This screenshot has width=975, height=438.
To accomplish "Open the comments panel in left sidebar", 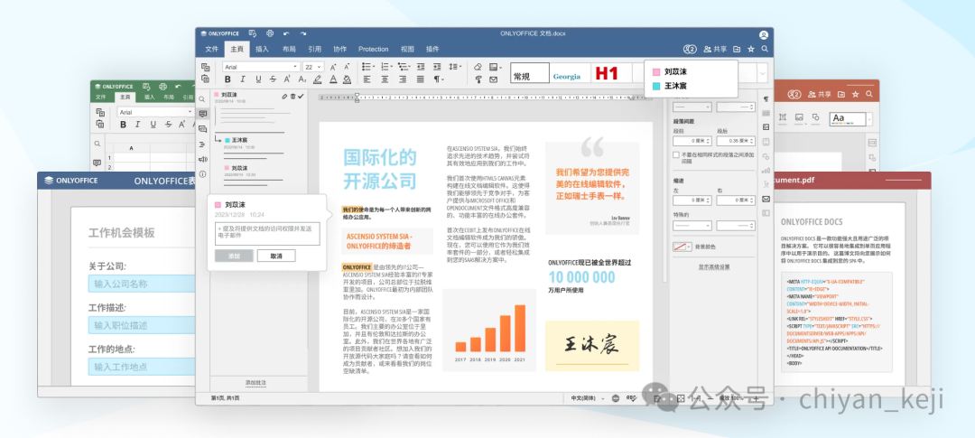I will pos(203,114).
